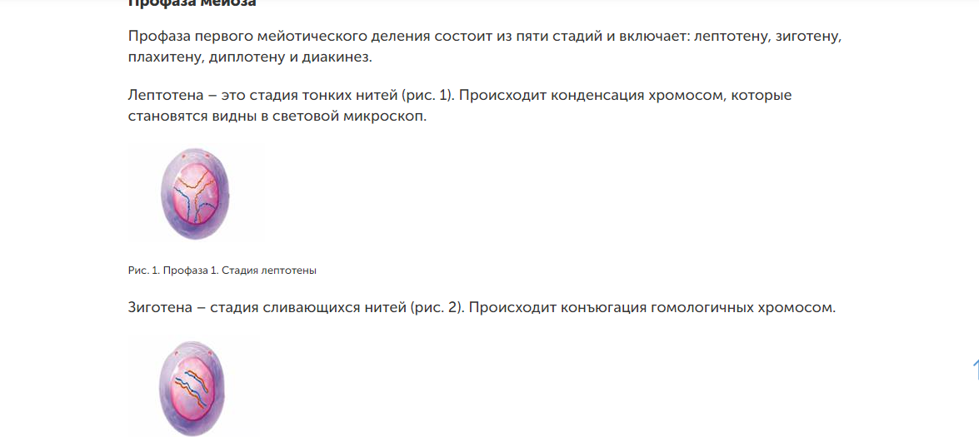Click the heading 'Профаза мейоза'
Screen dimensions: 979x437
pos(192,3)
